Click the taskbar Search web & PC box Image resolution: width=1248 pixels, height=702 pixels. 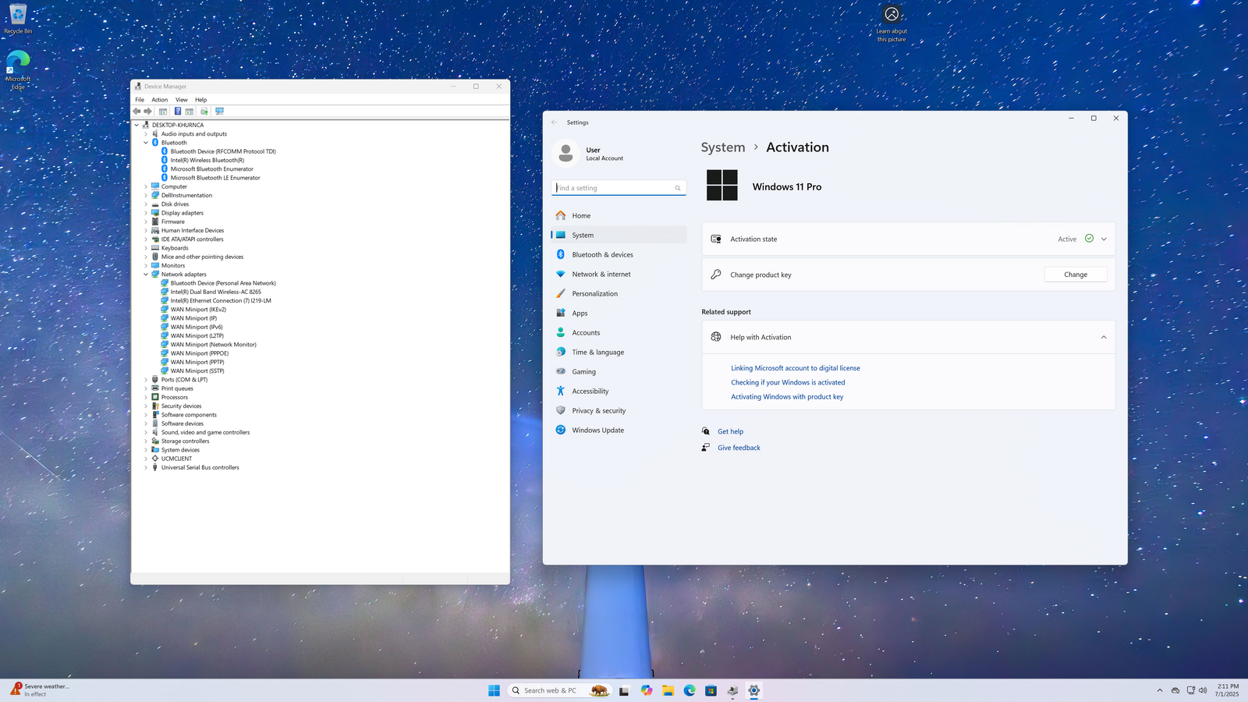click(x=559, y=690)
